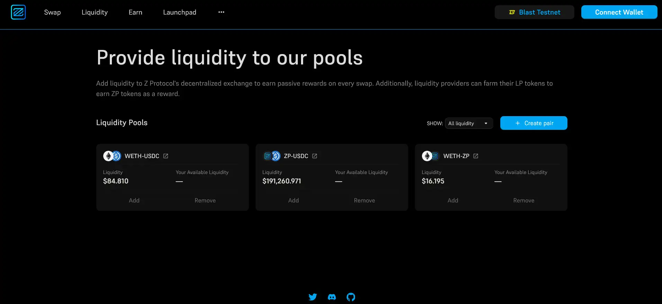Click the ZP-USDC token pair icon
This screenshot has width=662, height=304.
pyautogui.click(x=272, y=156)
